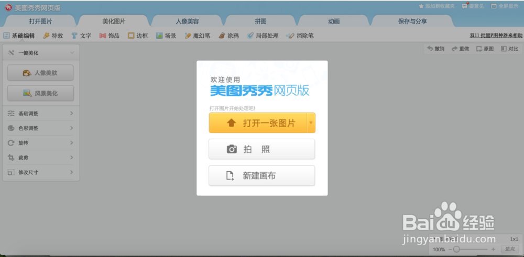The width and height of the screenshot is (524, 257).
Task: Open the 双11 批量P图神器 promo link
Action: click(x=496, y=36)
